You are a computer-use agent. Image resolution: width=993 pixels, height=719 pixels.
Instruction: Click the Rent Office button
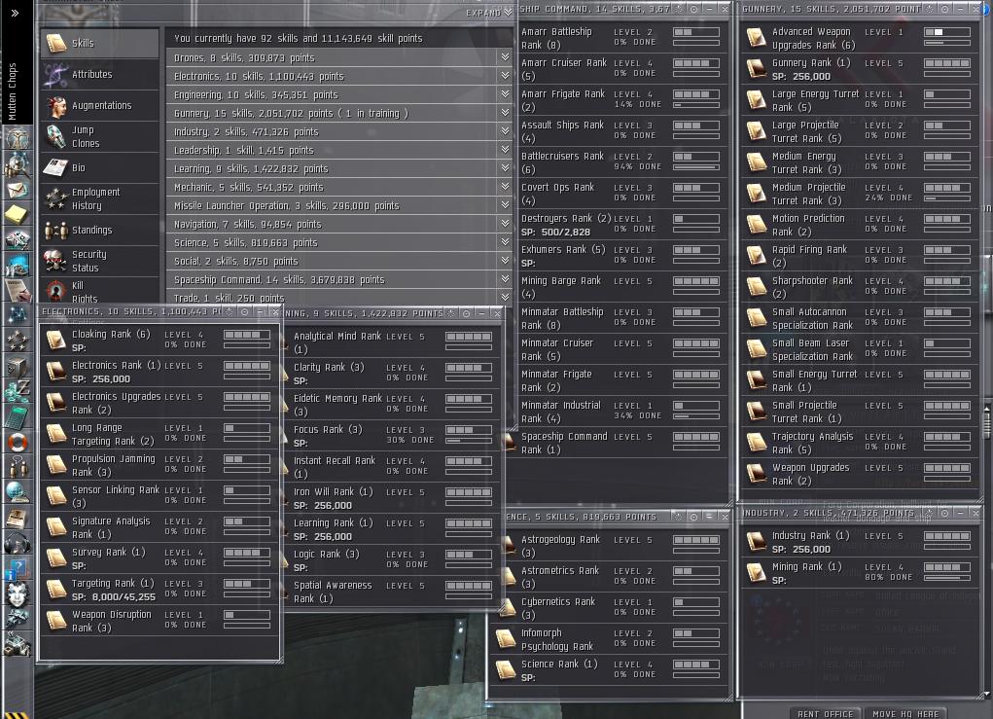point(825,713)
